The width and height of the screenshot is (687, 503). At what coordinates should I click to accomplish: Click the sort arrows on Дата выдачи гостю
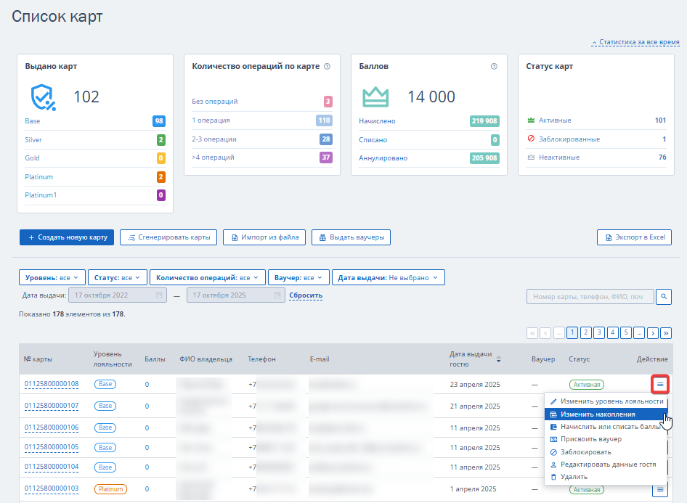[x=498, y=359]
